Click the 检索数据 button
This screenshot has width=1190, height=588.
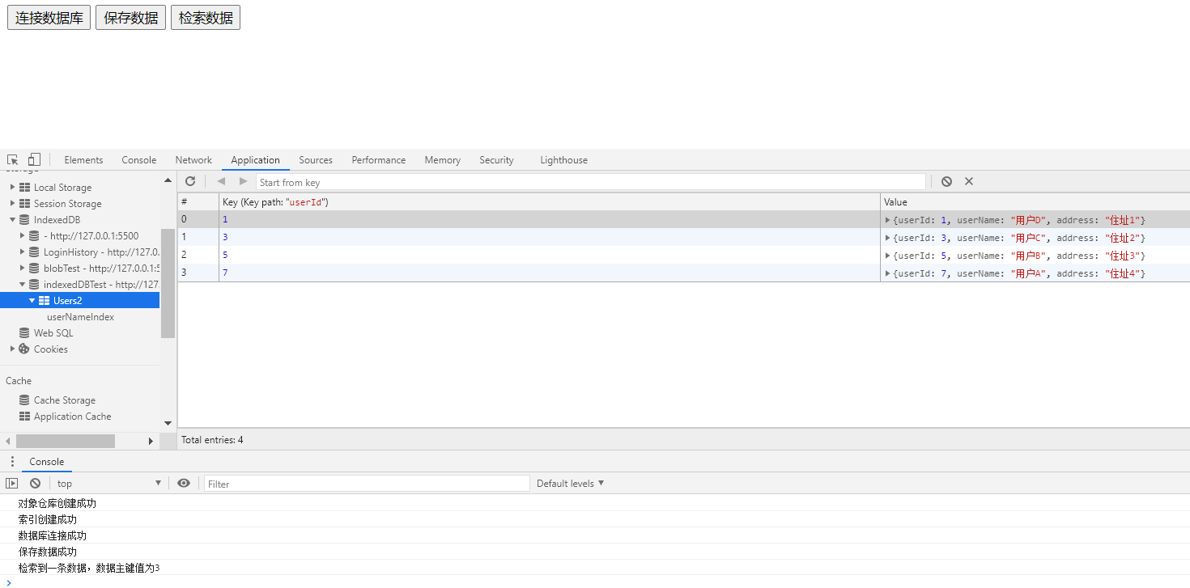206,18
